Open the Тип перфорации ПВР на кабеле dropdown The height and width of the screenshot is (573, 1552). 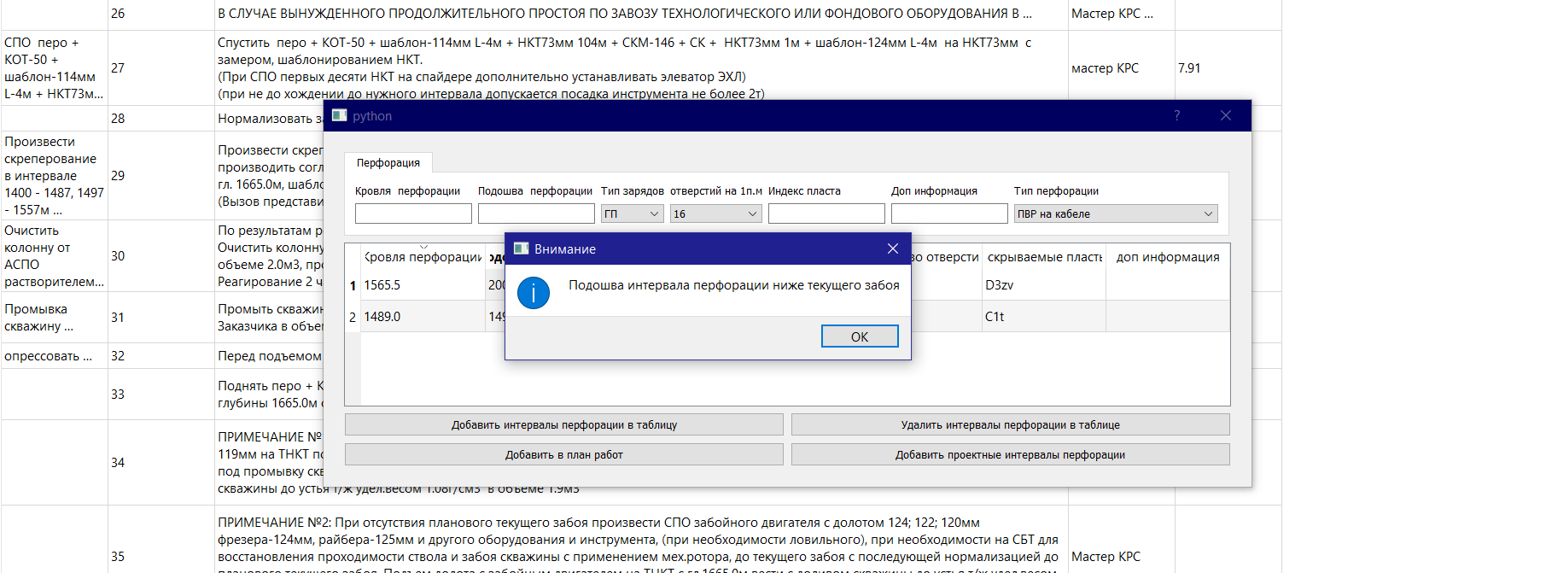point(1116,213)
